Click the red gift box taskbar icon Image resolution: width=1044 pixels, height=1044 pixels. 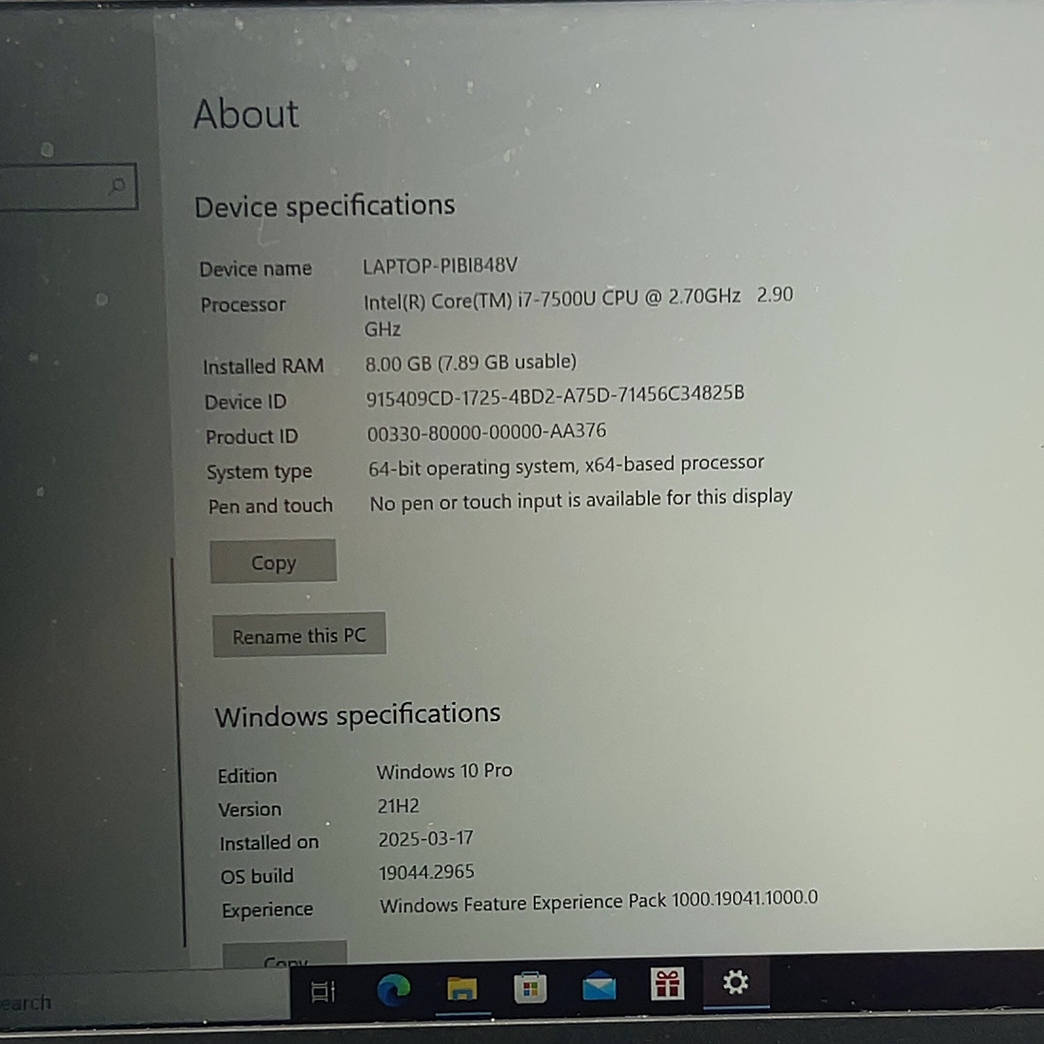[x=667, y=984]
